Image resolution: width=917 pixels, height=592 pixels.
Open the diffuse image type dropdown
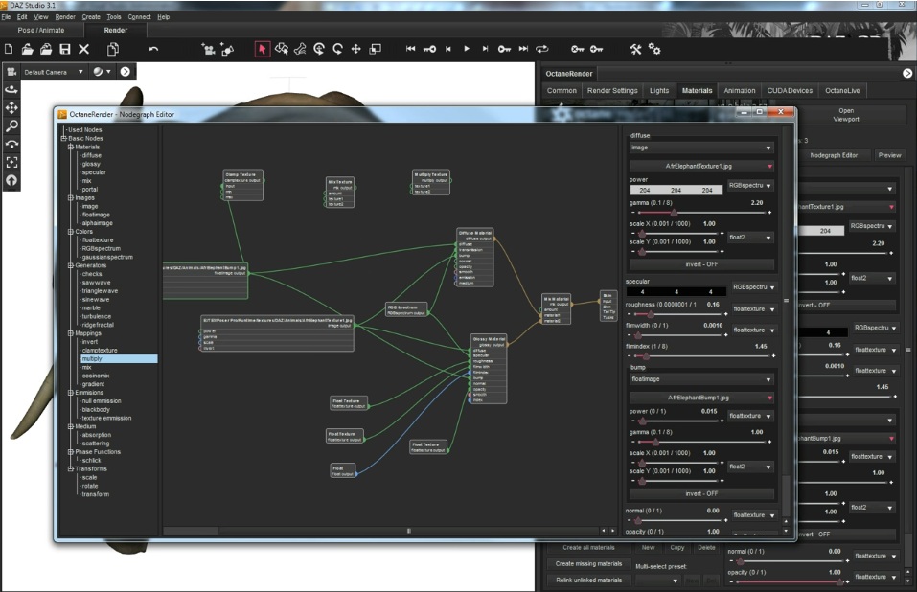click(701, 148)
